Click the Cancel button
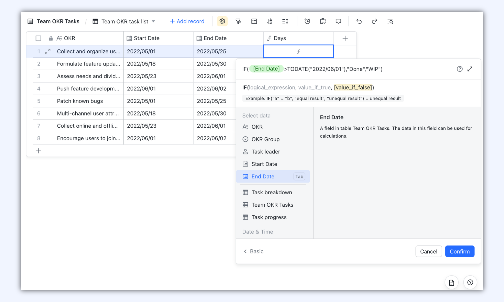504x302 pixels. pyautogui.click(x=429, y=251)
